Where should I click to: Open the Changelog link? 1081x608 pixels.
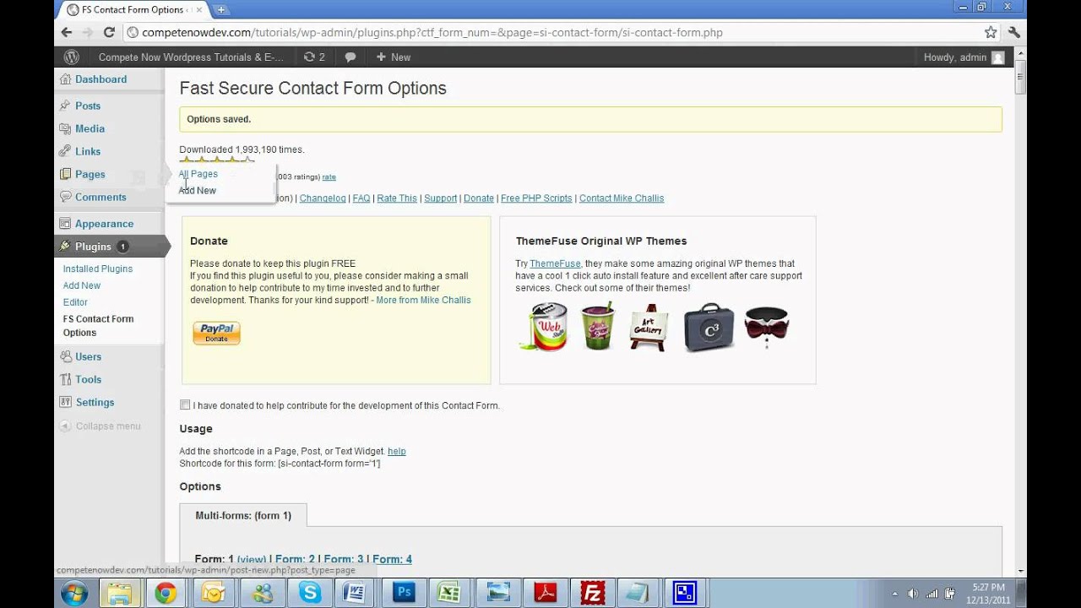323,198
